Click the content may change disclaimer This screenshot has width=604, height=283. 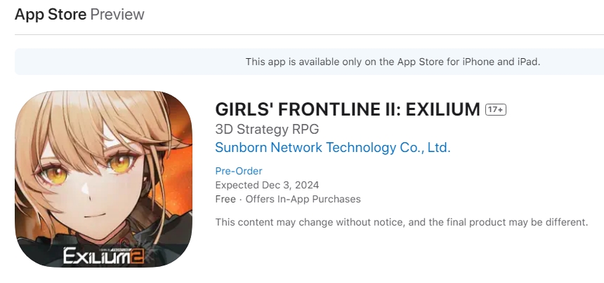coord(401,222)
